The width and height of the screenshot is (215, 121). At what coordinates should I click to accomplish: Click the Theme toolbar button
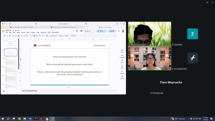[67, 36]
